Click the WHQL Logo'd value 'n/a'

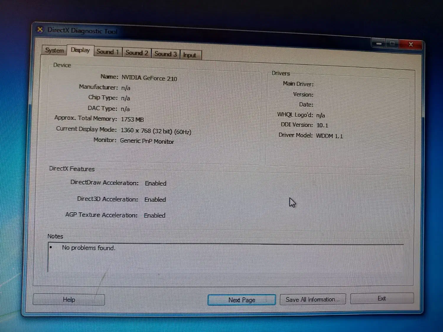[x=320, y=115]
